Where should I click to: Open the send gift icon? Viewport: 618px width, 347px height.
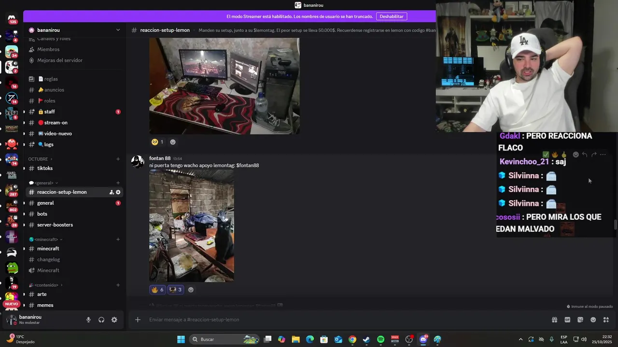tap(554, 320)
